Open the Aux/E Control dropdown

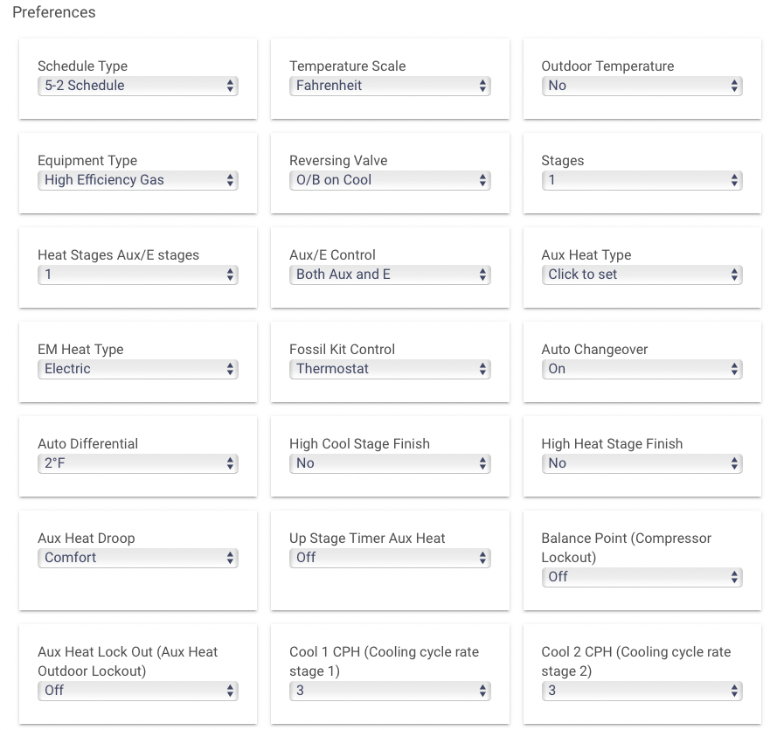390,275
